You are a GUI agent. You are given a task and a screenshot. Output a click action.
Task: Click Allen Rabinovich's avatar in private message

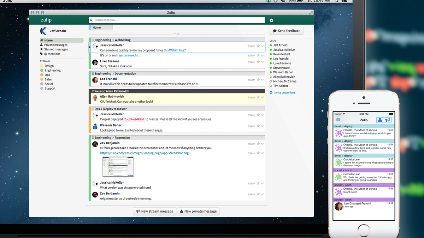(x=95, y=98)
